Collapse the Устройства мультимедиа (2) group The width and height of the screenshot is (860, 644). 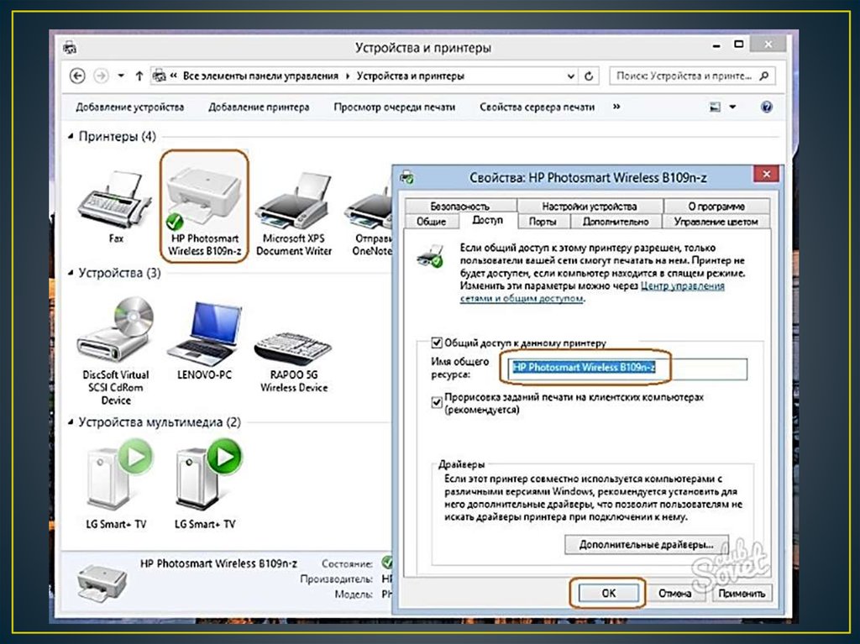[71, 423]
